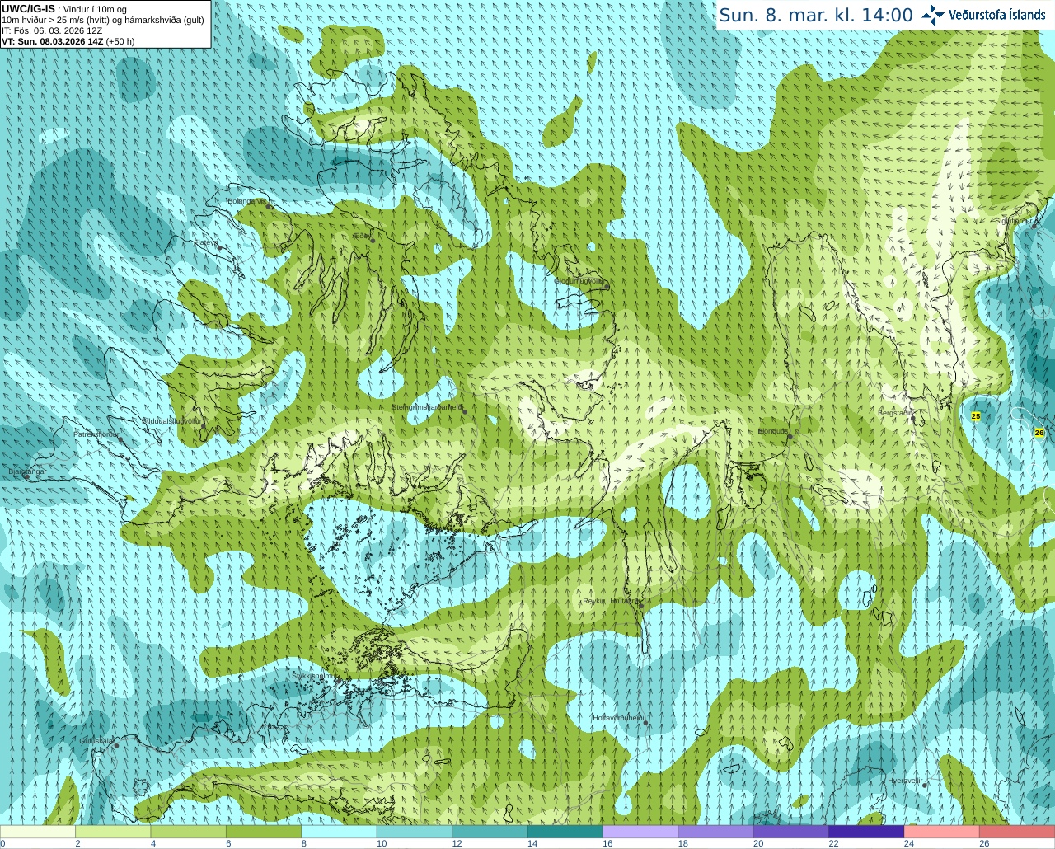Click the Steingrímsfjarðarheiði station label
This screenshot has height=849, width=1055.
click(426, 407)
